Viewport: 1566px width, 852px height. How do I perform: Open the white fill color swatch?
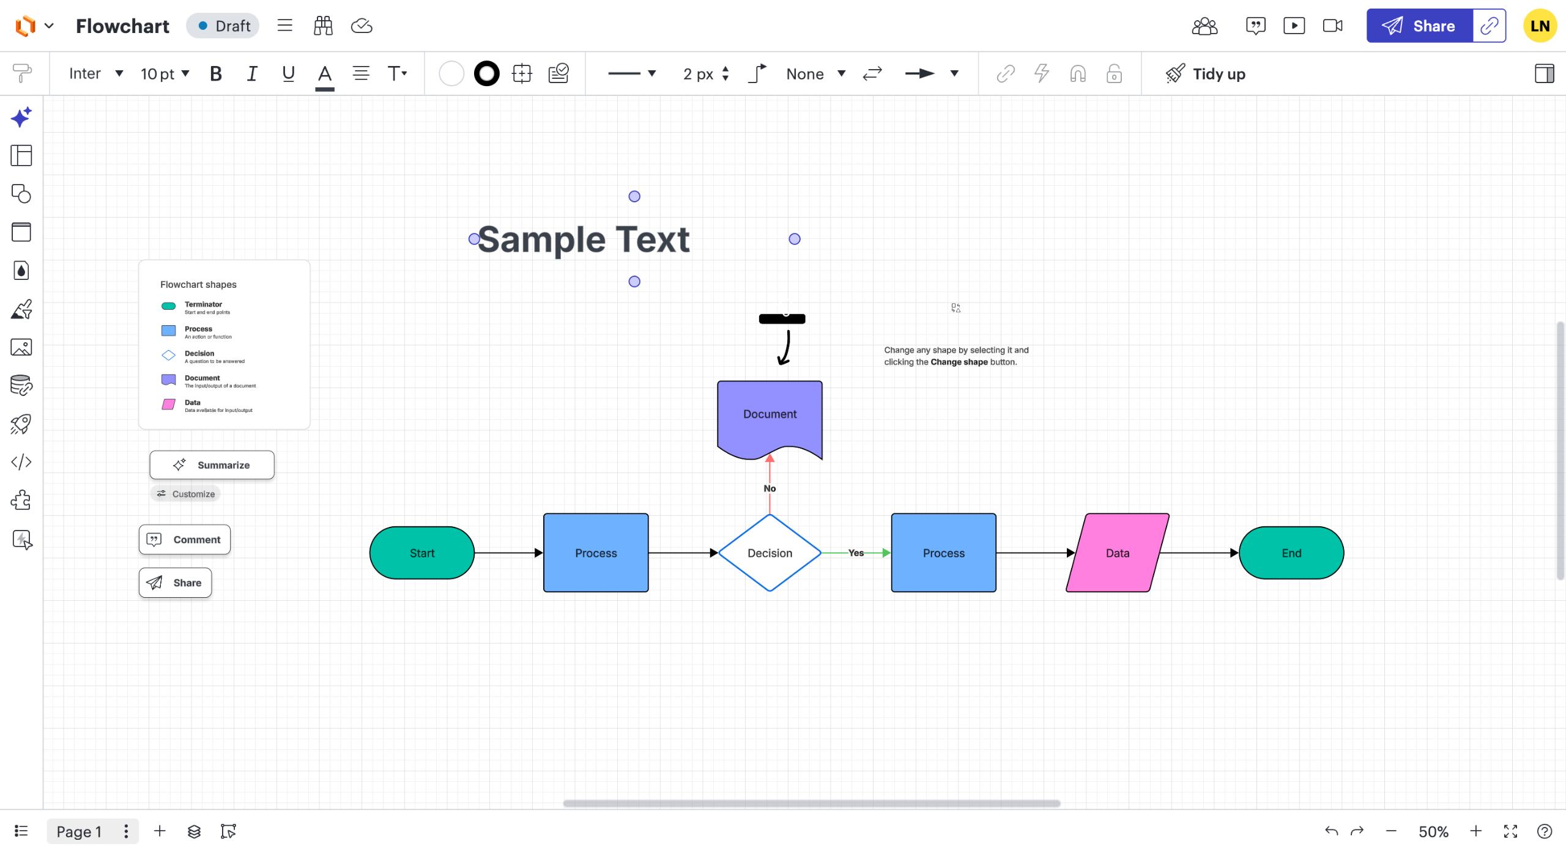(451, 74)
